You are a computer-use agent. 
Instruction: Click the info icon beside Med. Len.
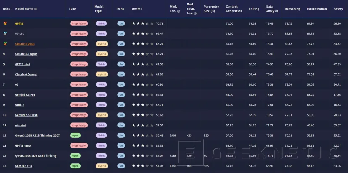click(179, 11)
